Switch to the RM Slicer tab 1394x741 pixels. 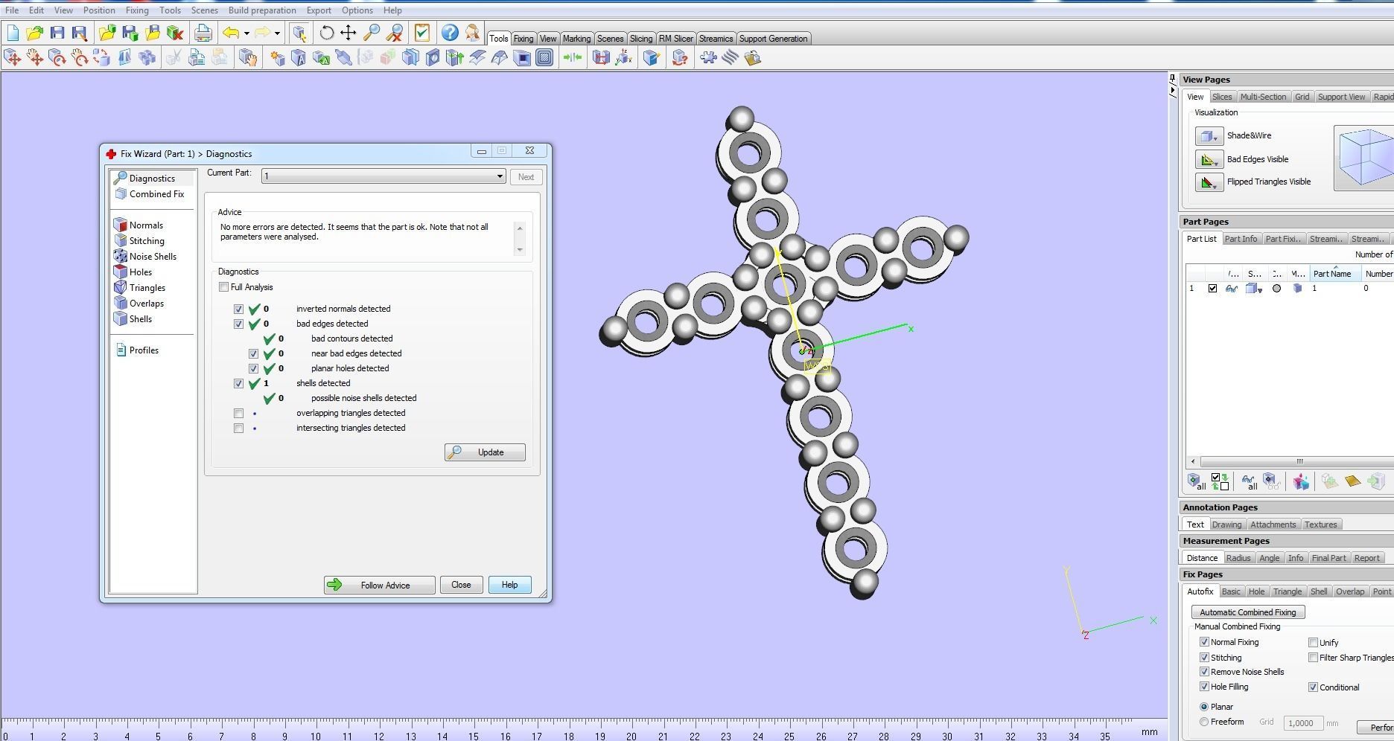[675, 39]
